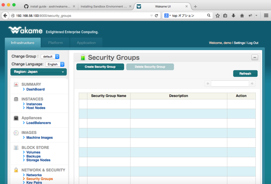Open the LoadBalancers link

39,123
